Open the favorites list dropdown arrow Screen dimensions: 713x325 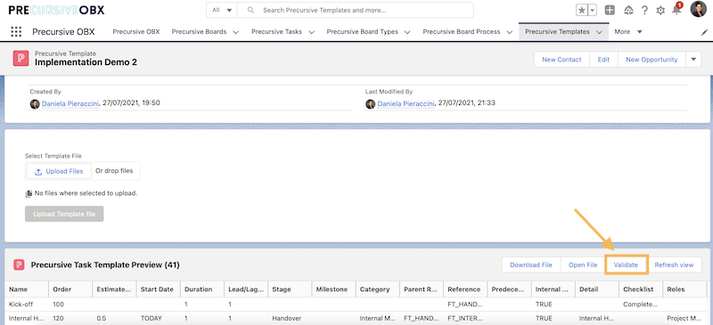[592, 10]
